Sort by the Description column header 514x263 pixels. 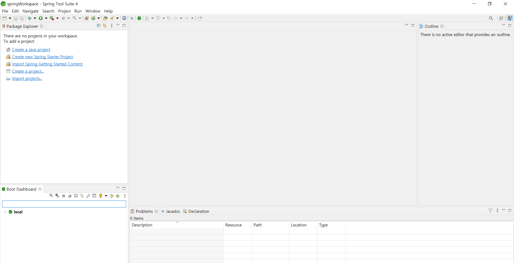tap(177, 225)
